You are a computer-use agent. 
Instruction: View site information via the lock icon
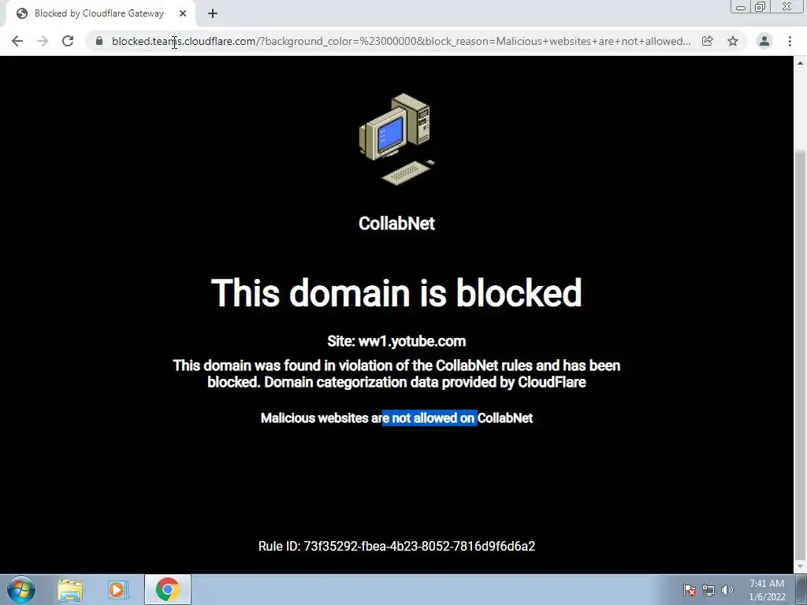[x=99, y=41]
